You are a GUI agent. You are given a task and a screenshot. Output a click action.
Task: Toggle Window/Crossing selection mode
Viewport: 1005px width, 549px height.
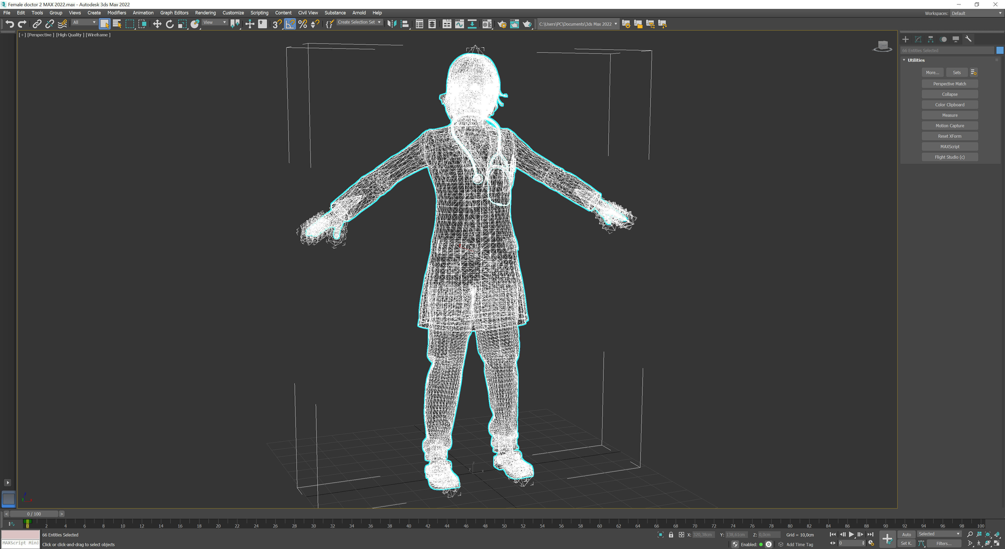(142, 24)
